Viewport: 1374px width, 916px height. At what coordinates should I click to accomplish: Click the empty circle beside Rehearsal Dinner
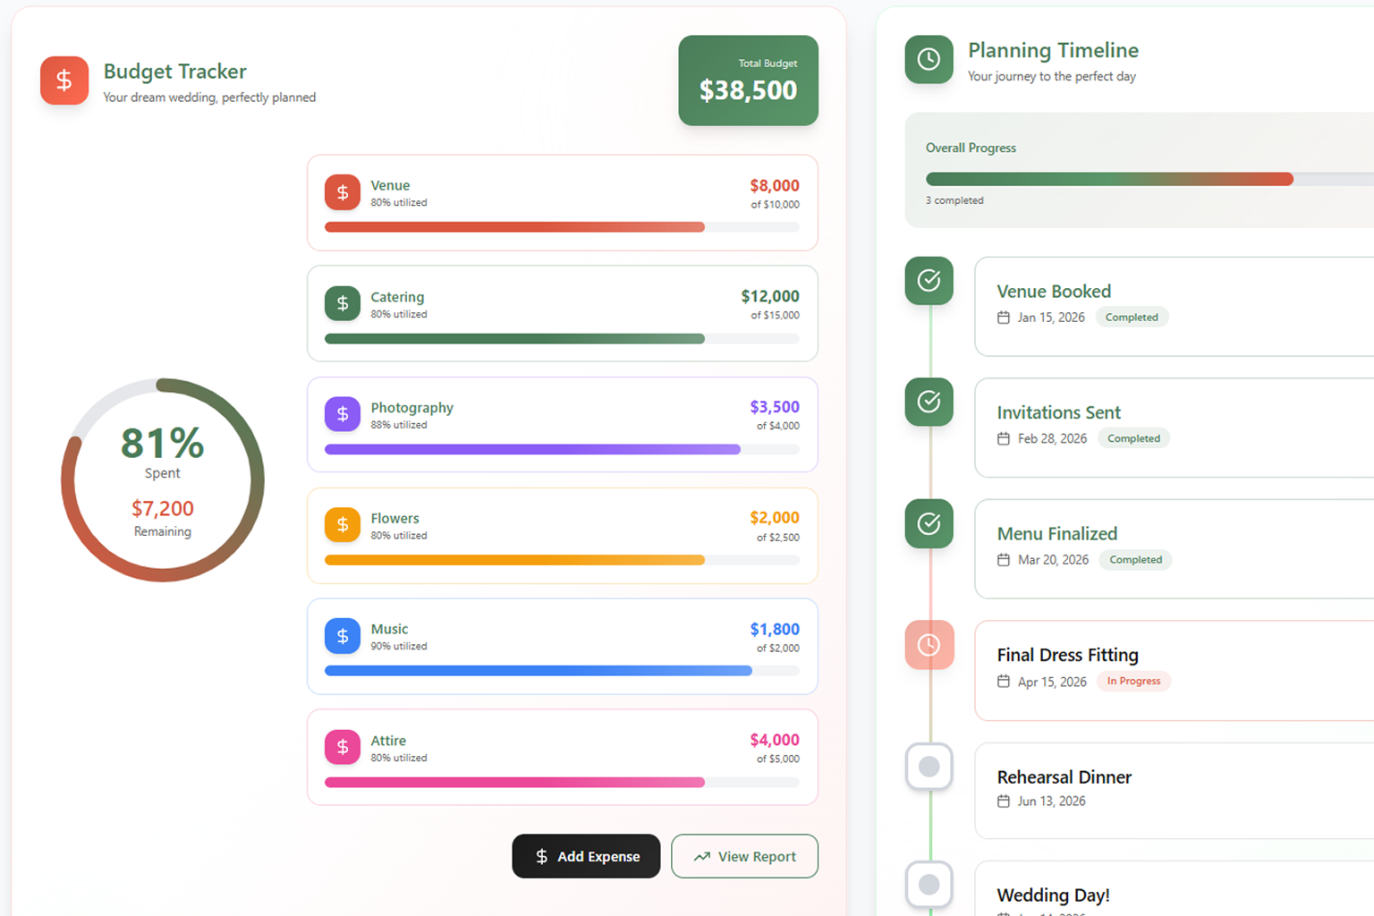929,767
